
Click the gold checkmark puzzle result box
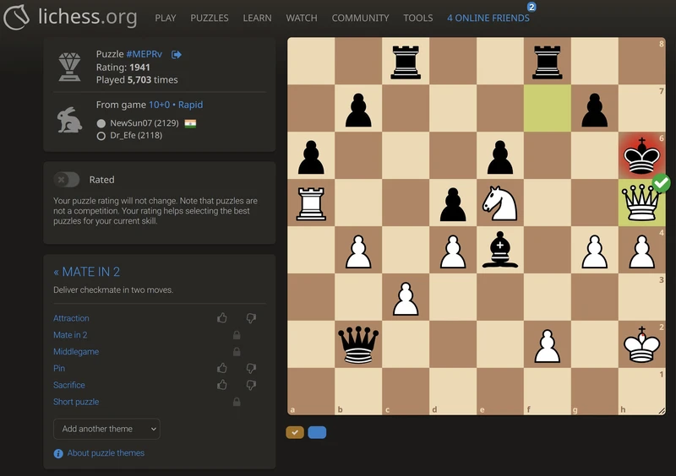tap(295, 432)
